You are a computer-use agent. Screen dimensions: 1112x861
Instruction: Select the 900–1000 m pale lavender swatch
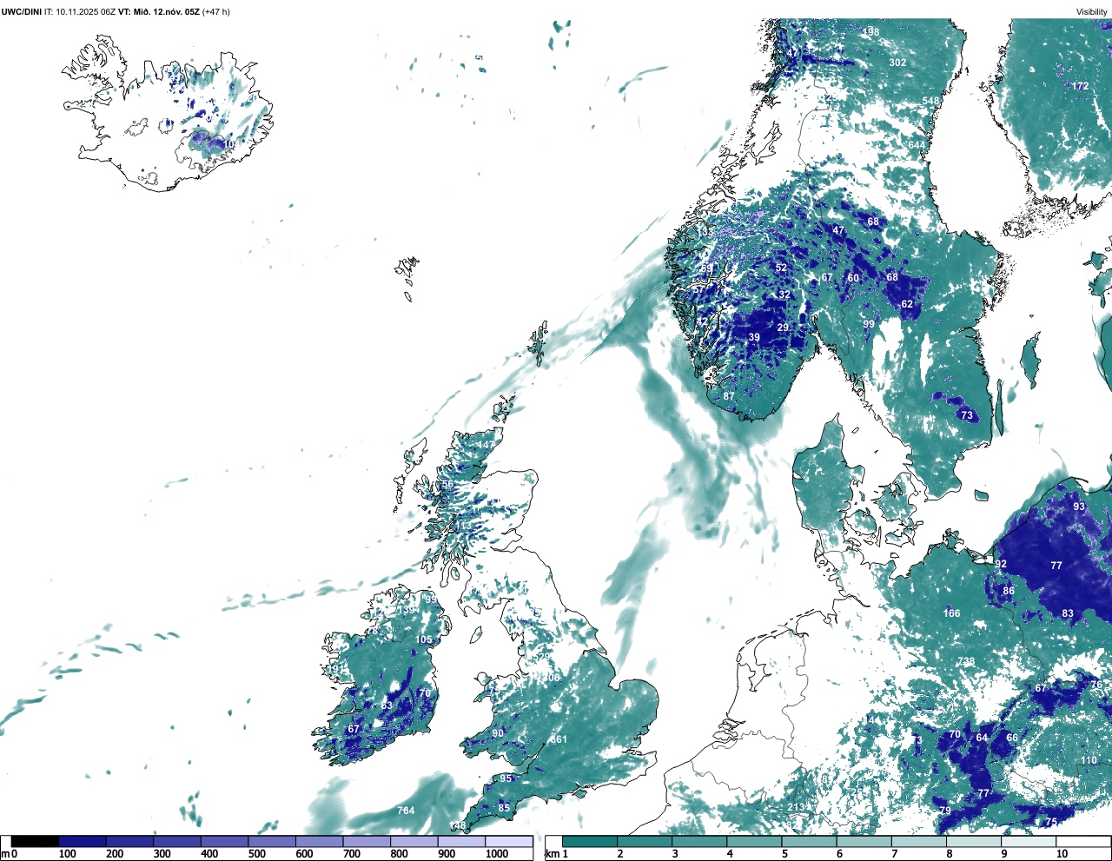(461, 842)
